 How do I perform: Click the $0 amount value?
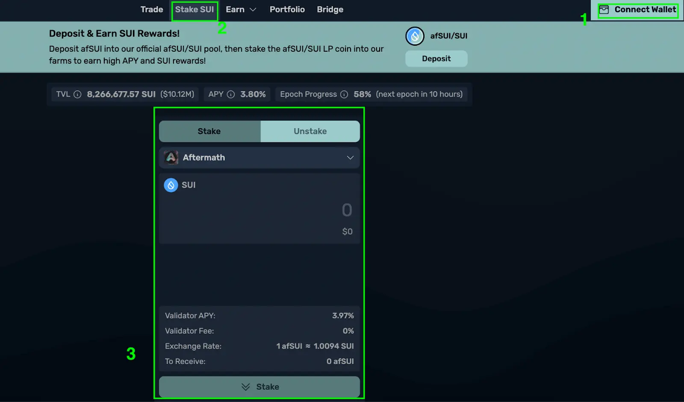coord(348,232)
